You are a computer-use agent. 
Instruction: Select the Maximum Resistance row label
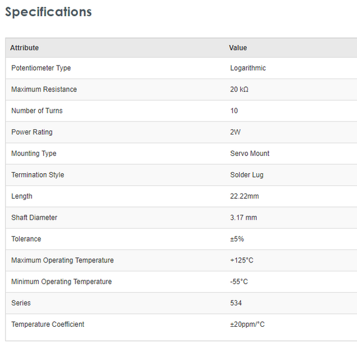coord(44,90)
